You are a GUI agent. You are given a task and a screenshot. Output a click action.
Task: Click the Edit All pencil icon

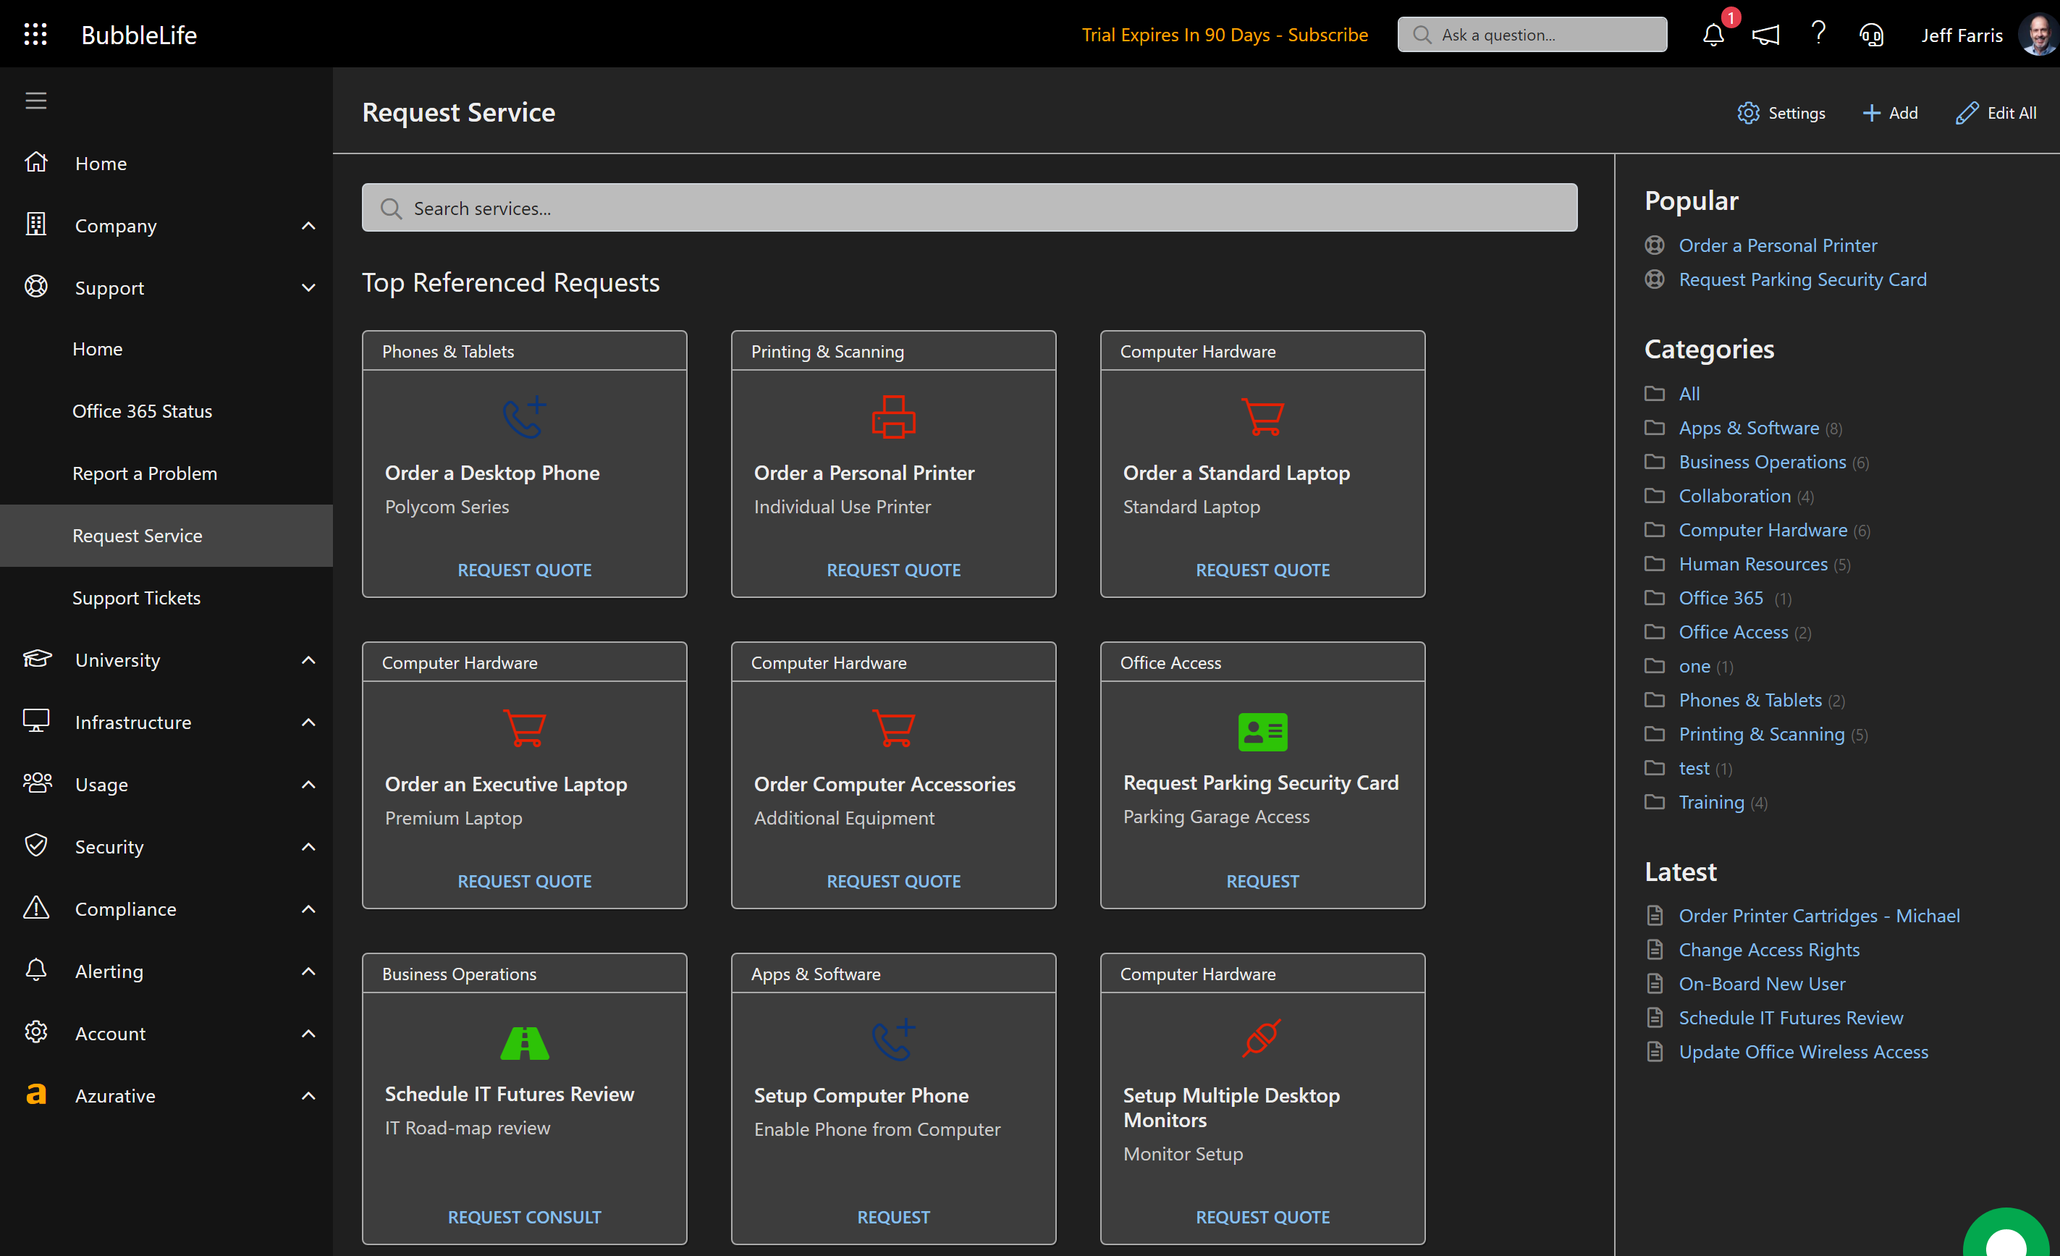1967,112
